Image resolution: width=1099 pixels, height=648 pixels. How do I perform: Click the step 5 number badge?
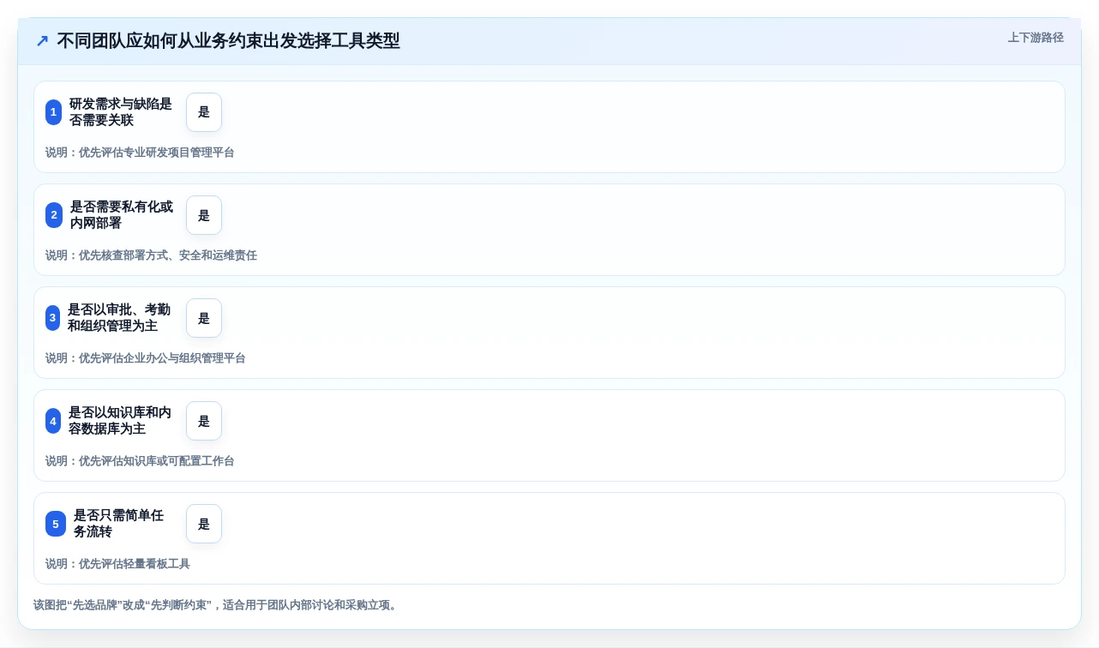(x=56, y=524)
